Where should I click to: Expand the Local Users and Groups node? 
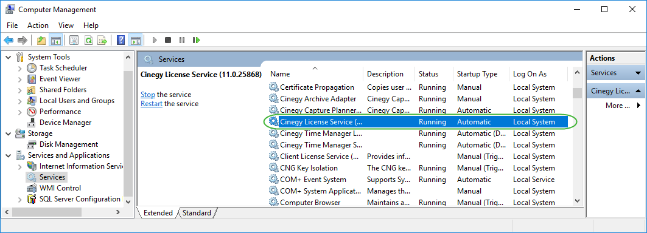tap(20, 101)
